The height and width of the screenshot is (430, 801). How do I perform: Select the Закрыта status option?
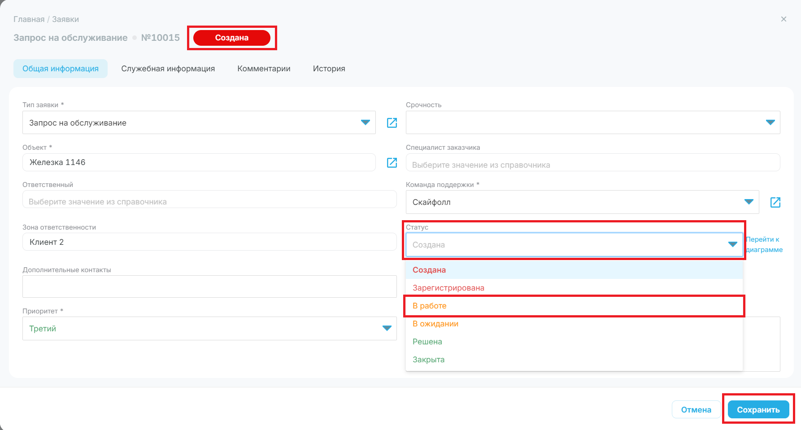tap(574, 360)
